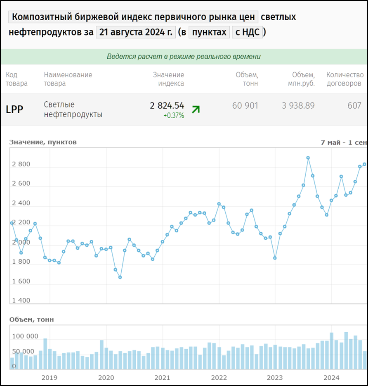Click the 2021 x-axis year label
The image size is (368, 386).
(x=162, y=378)
